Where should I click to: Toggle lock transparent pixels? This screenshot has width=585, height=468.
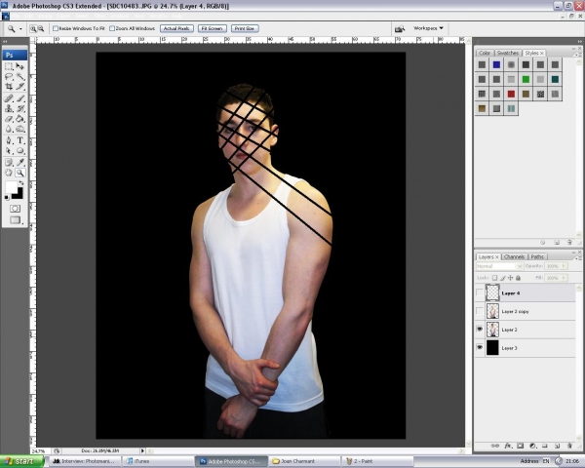pyautogui.click(x=494, y=278)
